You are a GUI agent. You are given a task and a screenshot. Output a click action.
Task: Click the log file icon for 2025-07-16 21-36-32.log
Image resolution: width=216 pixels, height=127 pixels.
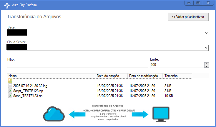(10, 86)
